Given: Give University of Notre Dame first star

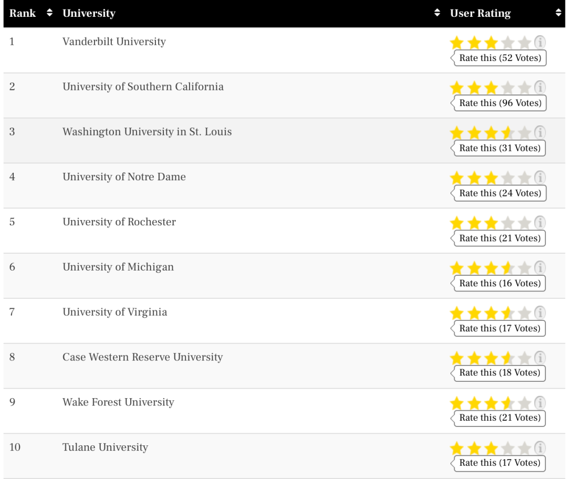Looking at the screenshot, I should (457, 178).
